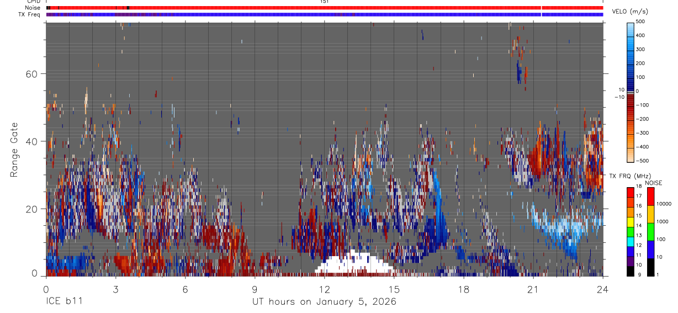Click the '18' hour tick label
Screen dimensions: 678x313
tap(463, 289)
